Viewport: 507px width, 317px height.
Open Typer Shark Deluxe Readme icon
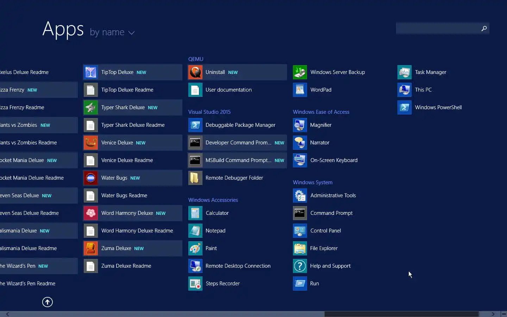pos(90,125)
